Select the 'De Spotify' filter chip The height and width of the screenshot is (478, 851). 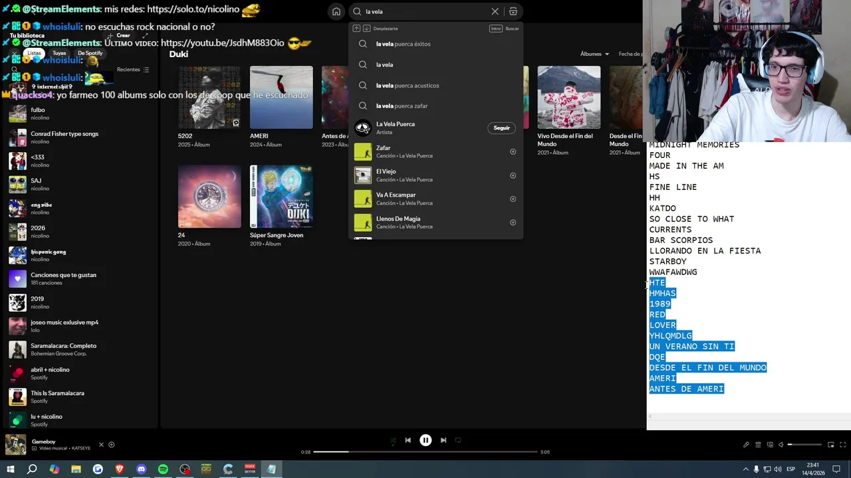pyautogui.click(x=90, y=53)
